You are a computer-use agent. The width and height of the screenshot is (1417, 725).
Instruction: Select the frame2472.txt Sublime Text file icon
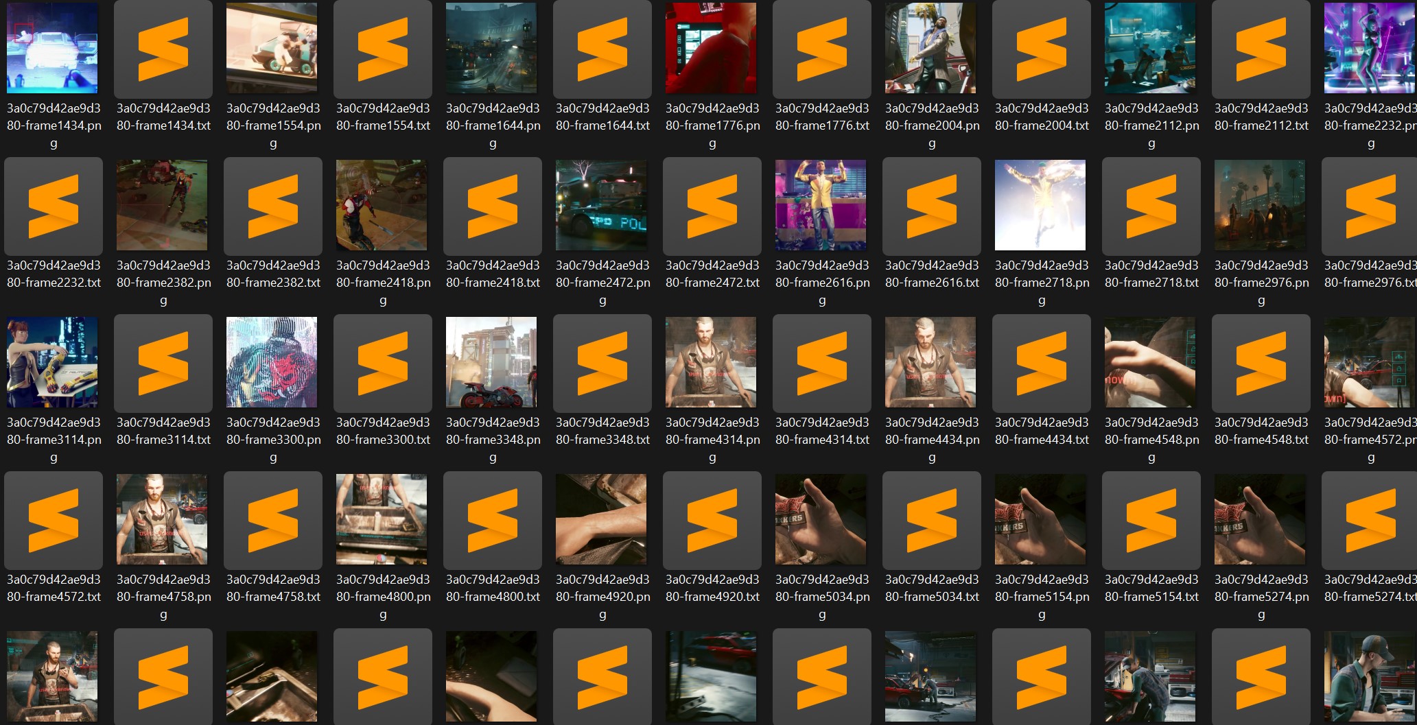[x=712, y=206]
